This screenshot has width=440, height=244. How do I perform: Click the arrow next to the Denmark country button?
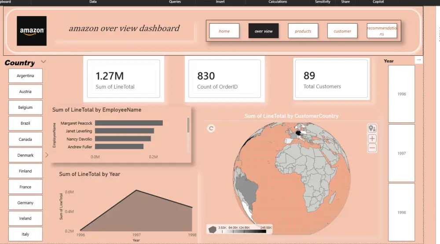click(47, 155)
